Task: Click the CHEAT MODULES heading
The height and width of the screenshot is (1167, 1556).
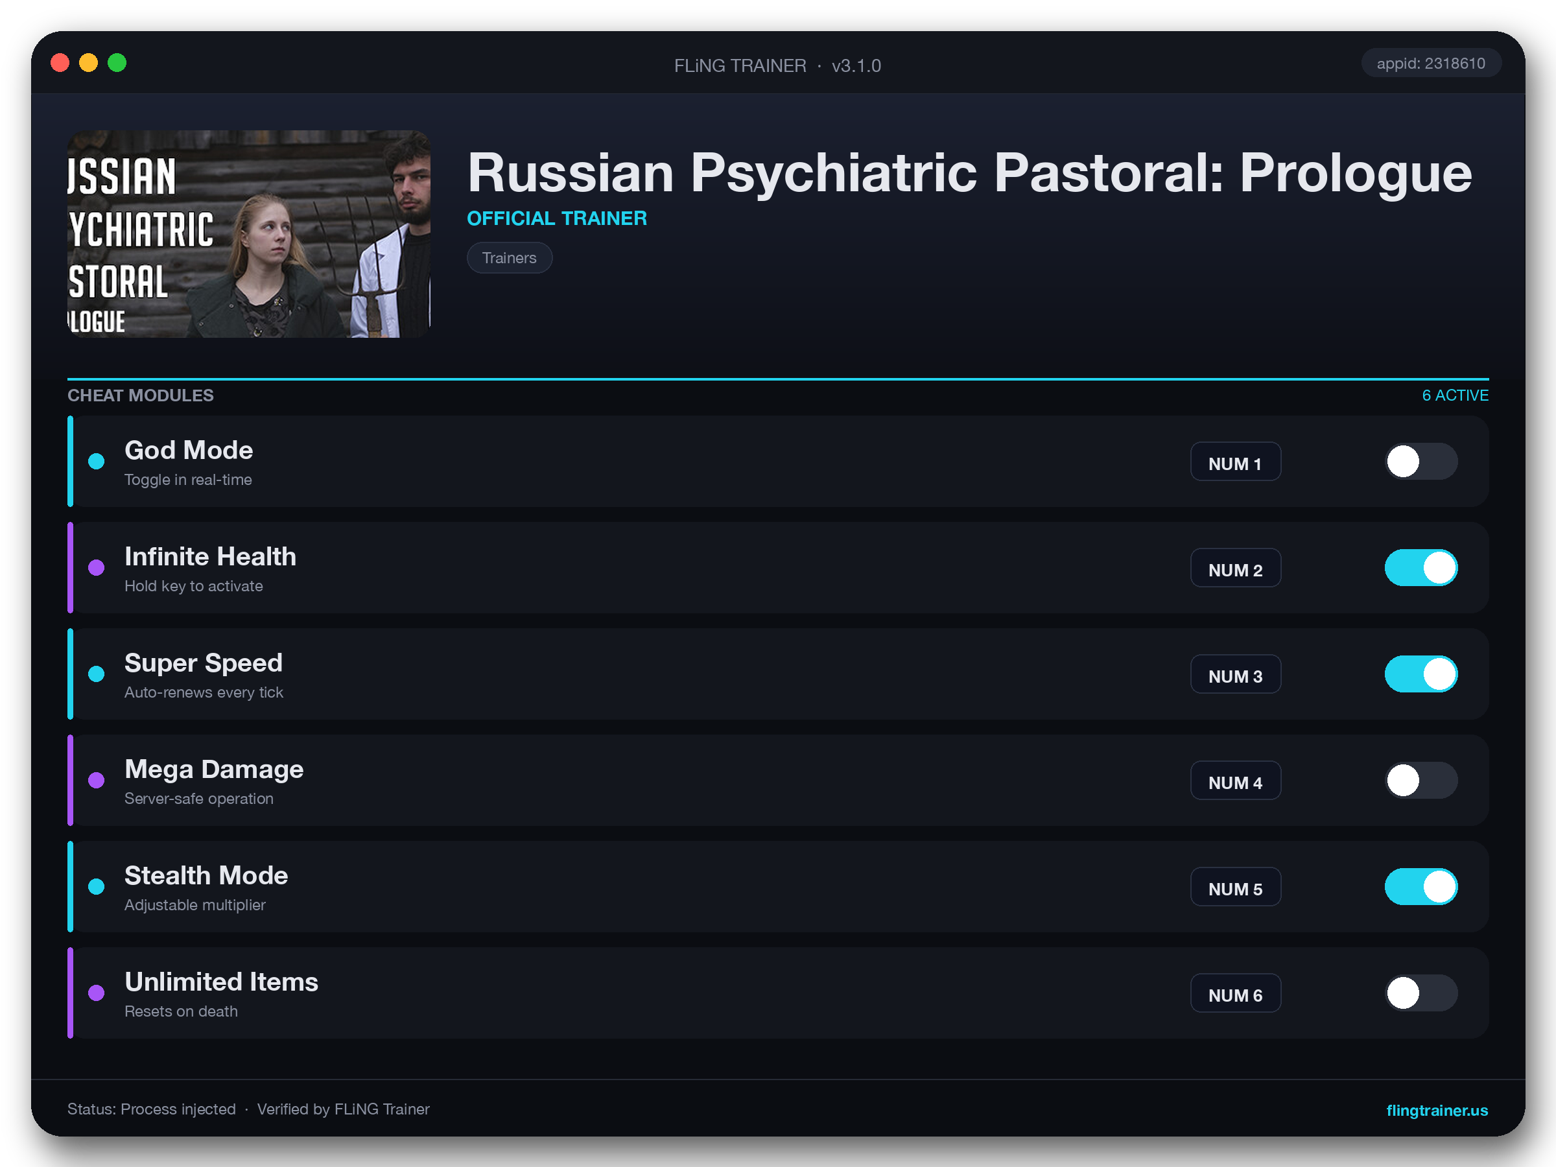Action: click(141, 395)
